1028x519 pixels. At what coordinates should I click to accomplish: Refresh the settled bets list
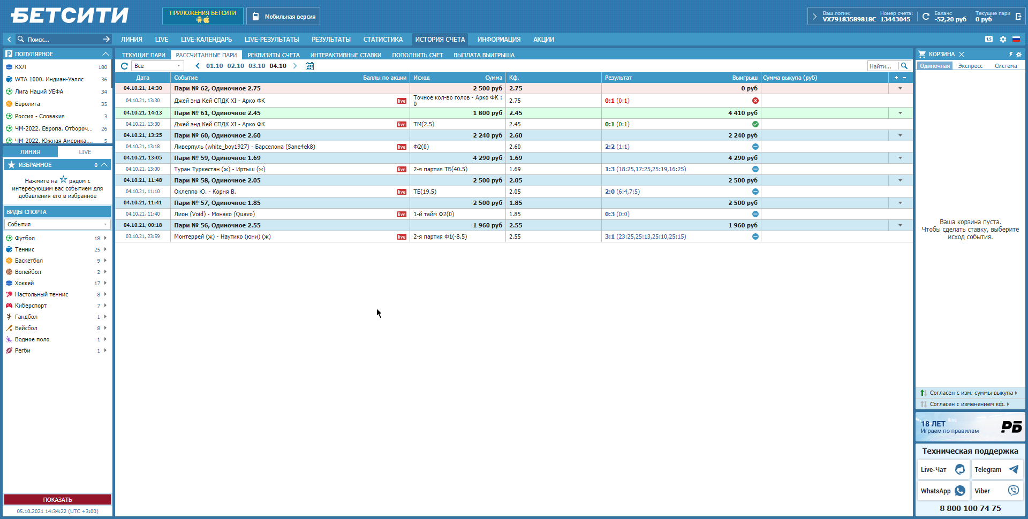[x=124, y=66]
